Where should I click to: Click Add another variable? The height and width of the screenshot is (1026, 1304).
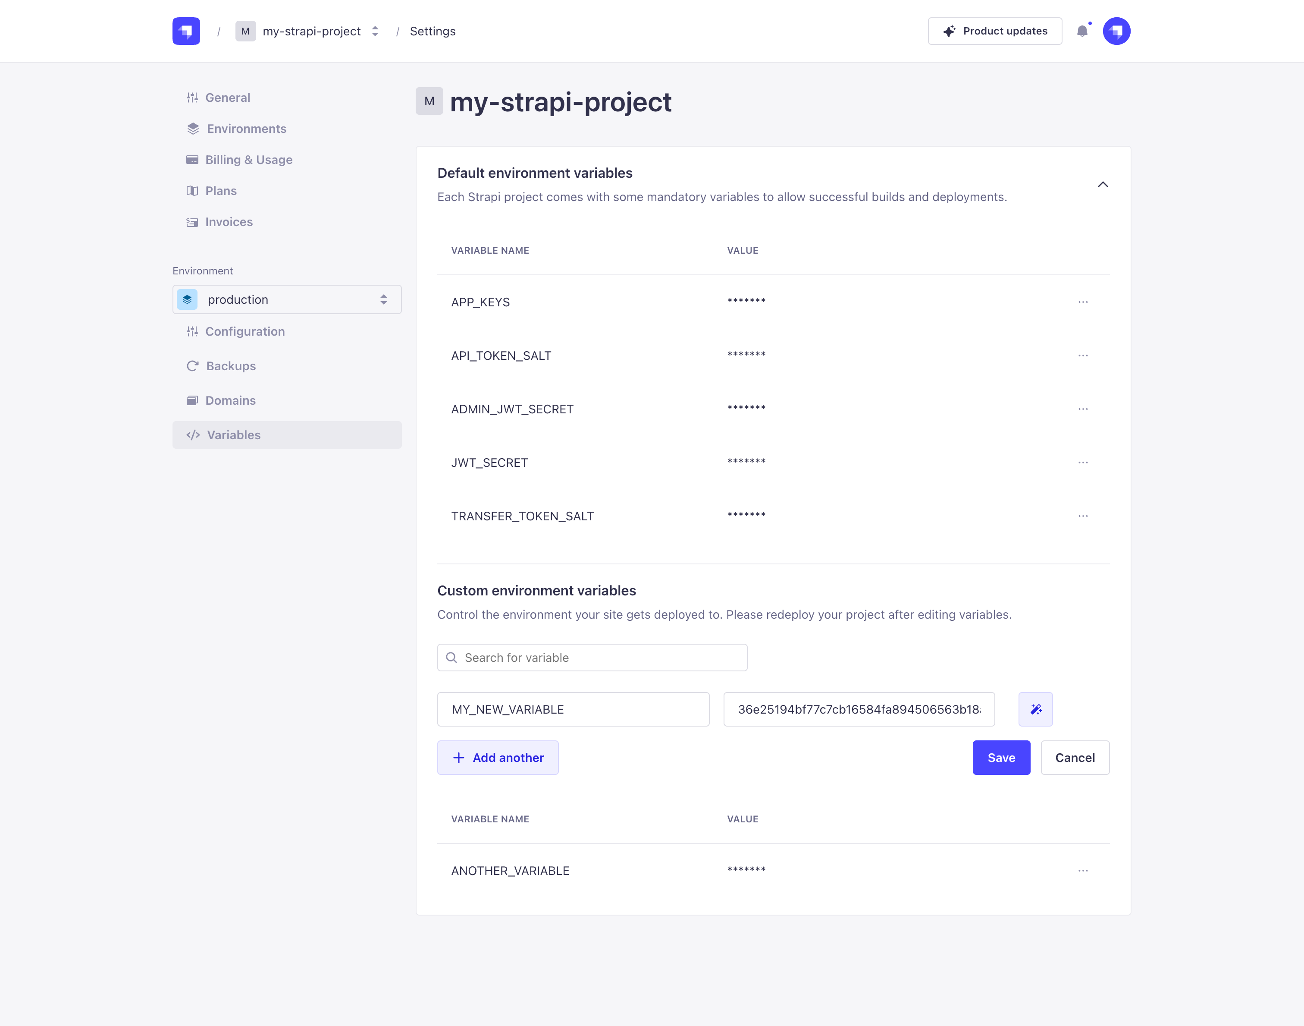[498, 758]
